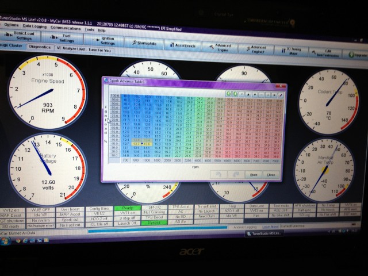Open the Options menu
The image size is (368, 276).
[x=11, y=25]
